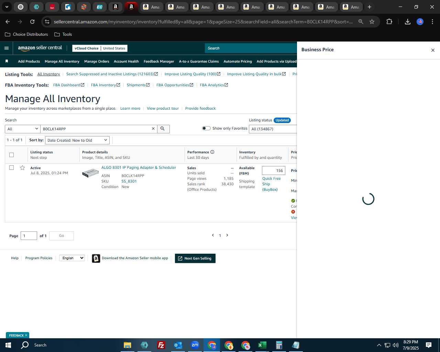This screenshot has width=440, height=352.
Task: Click the Seller Central top Search box
Action: (x=251, y=48)
